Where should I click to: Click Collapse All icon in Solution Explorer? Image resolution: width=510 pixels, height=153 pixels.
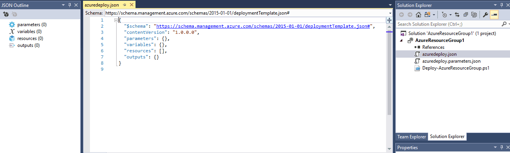click(466, 15)
